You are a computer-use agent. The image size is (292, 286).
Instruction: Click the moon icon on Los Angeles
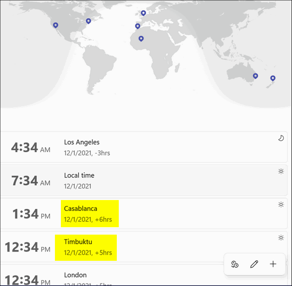click(x=281, y=138)
